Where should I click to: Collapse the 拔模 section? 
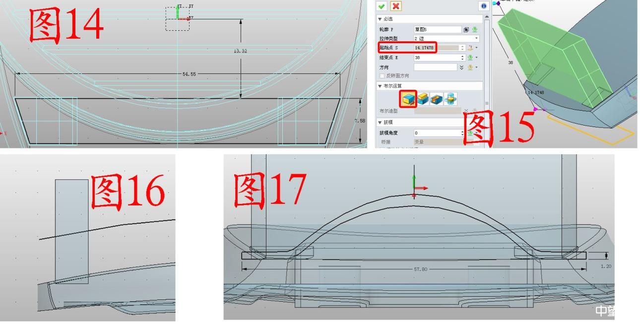[x=381, y=122]
